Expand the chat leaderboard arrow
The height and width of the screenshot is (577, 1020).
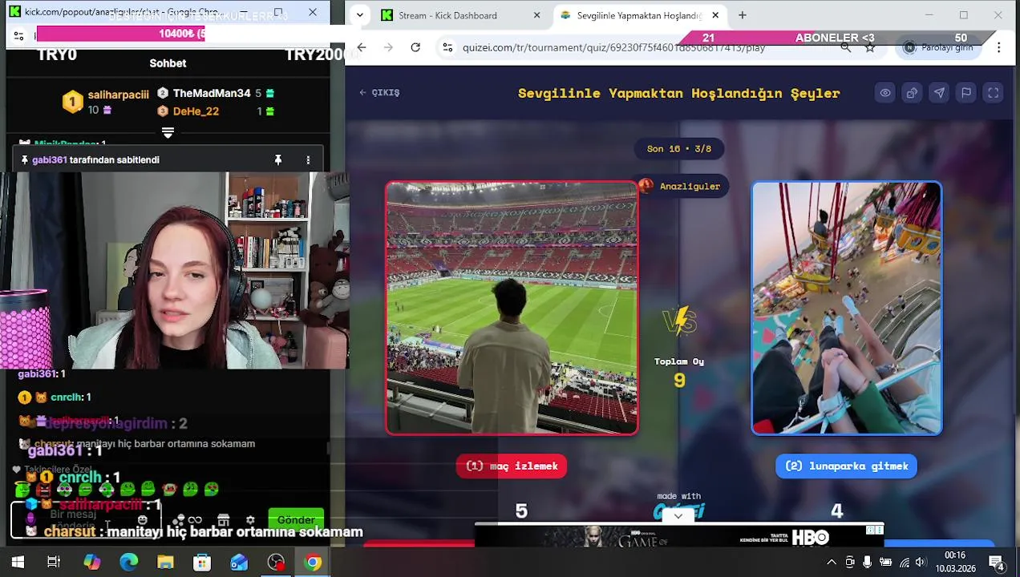(168, 132)
